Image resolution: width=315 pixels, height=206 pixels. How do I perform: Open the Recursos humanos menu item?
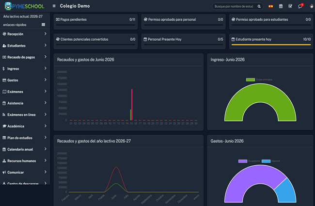(25, 161)
